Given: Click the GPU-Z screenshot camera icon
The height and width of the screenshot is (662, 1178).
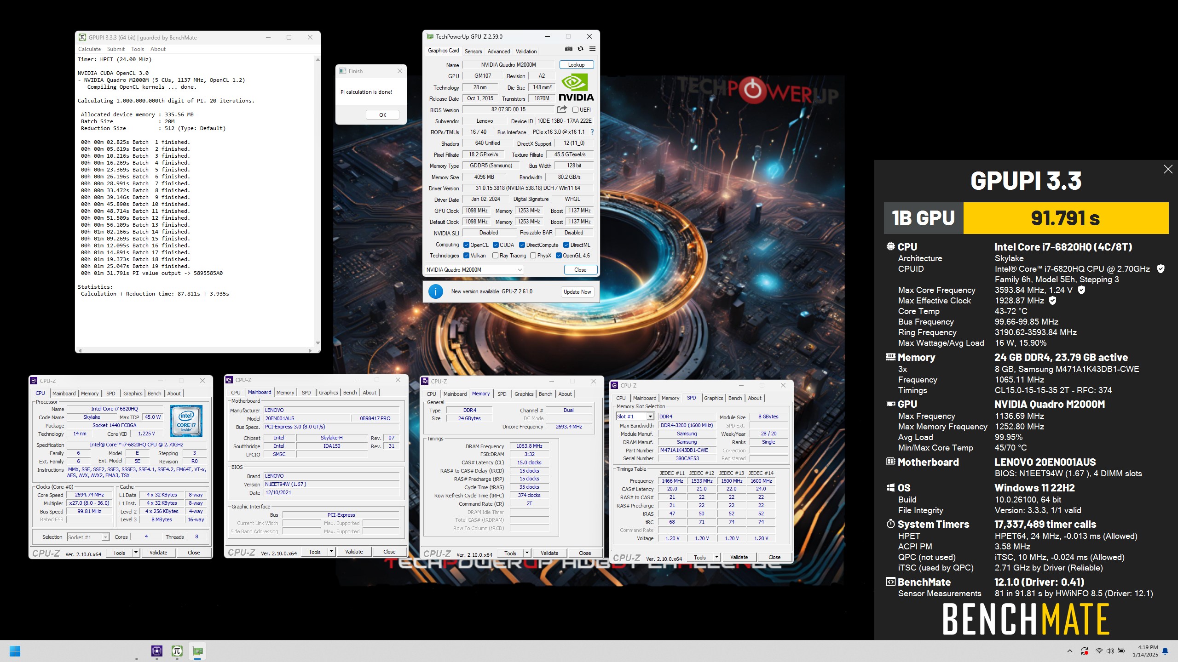Looking at the screenshot, I should click(x=569, y=49).
